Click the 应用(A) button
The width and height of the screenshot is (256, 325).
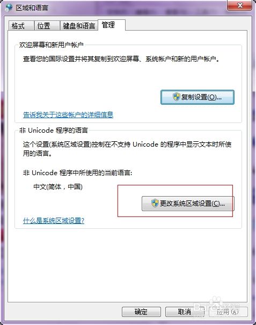228,312
